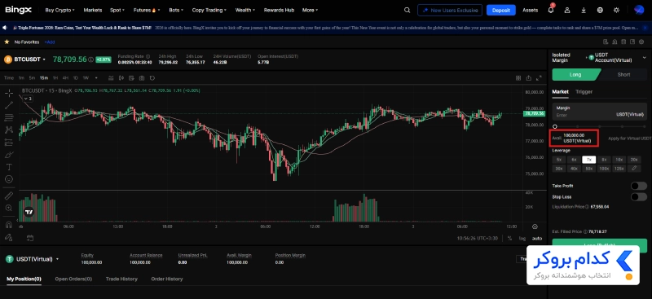
Task: Open the More dropdown menu
Action: click(x=311, y=10)
